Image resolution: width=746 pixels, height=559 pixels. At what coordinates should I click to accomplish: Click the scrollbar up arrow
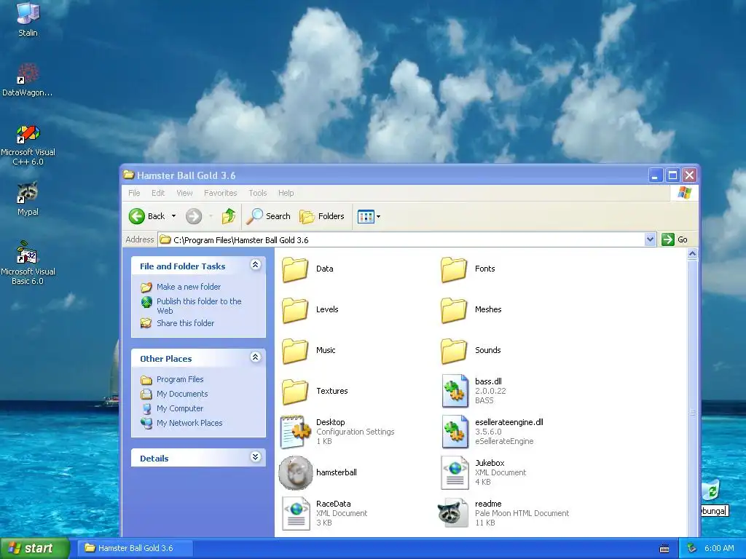pos(692,254)
